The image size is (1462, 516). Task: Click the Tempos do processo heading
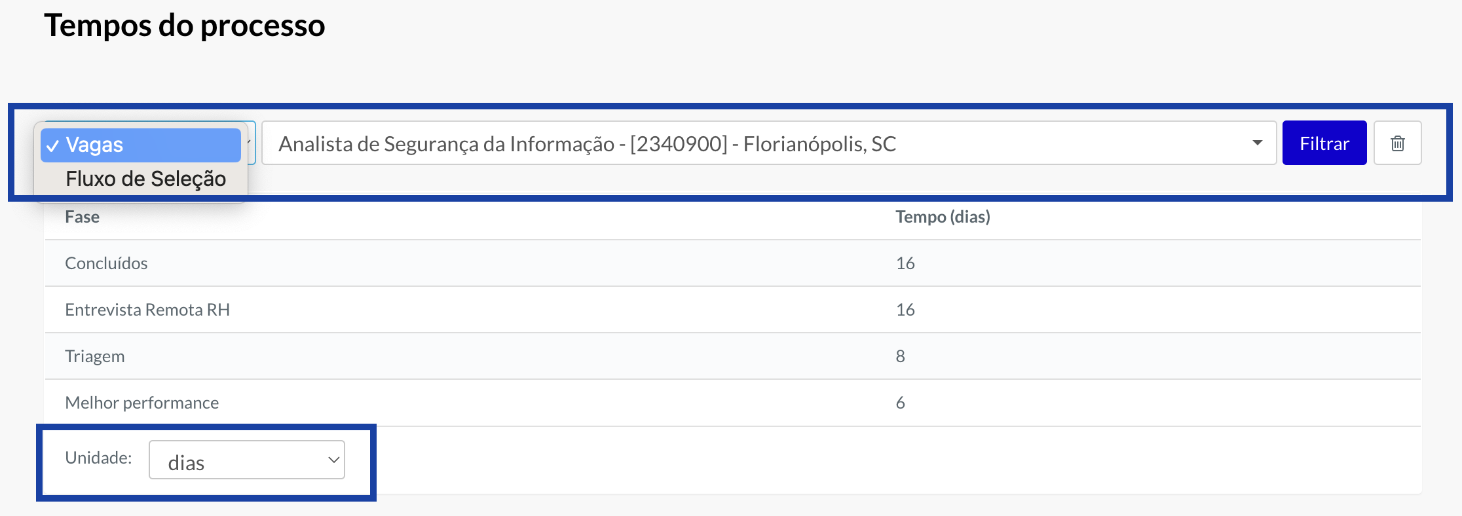[184, 26]
